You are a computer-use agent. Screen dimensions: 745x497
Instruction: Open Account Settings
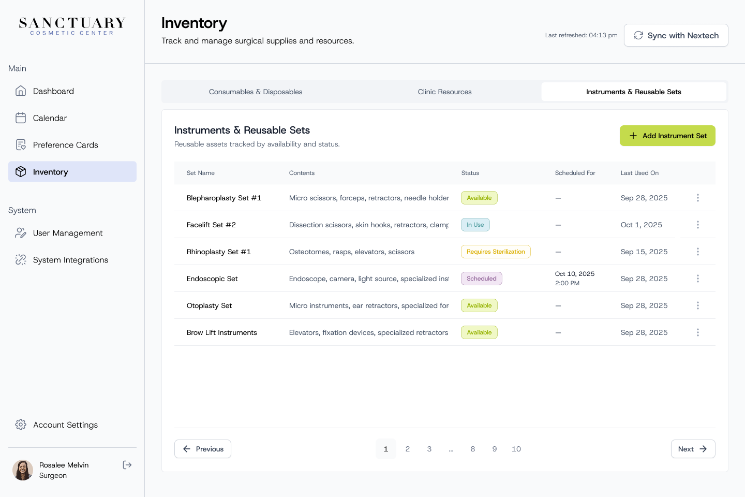pyautogui.click(x=72, y=425)
